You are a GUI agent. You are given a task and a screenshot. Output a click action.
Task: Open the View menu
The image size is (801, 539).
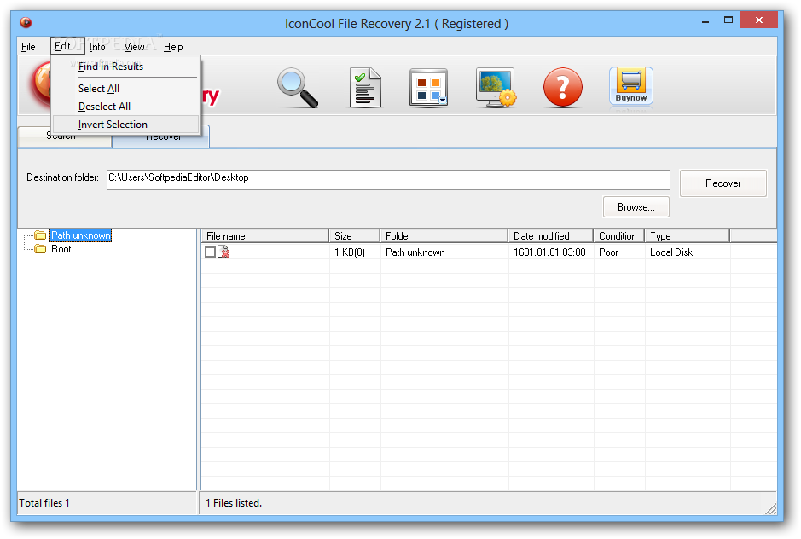coord(134,47)
